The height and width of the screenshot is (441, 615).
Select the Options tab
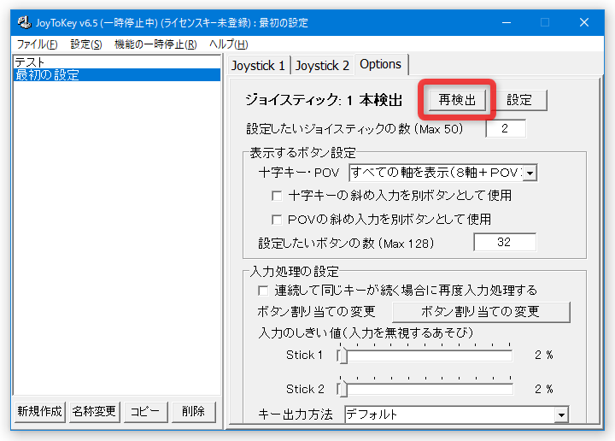pyautogui.click(x=381, y=64)
